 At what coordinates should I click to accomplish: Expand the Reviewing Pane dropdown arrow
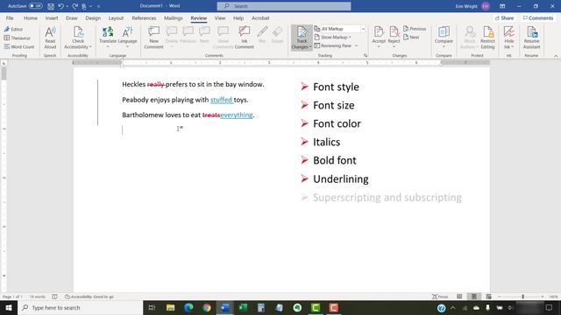(356, 45)
